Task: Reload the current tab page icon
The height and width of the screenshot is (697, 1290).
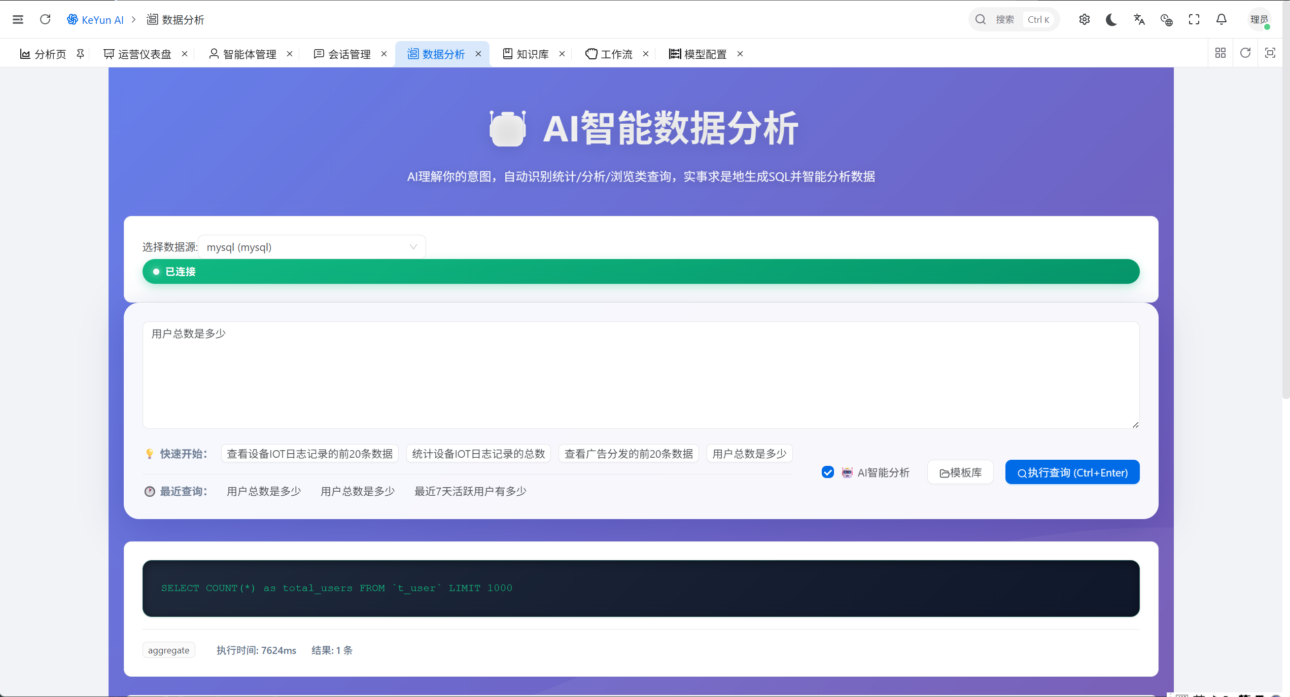Action: point(1245,53)
